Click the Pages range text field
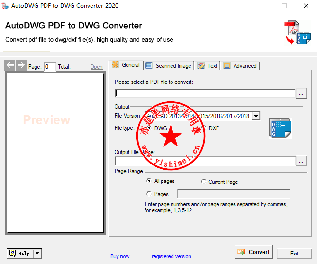This screenshot has height=264, width=317. 234,193
